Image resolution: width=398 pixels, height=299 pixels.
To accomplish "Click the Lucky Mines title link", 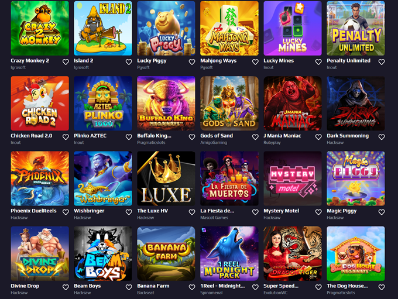I will 279,61.
